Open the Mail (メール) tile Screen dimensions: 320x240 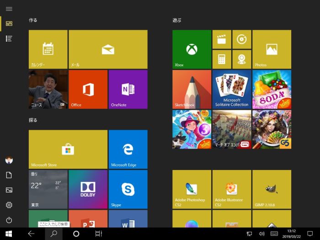click(108, 49)
